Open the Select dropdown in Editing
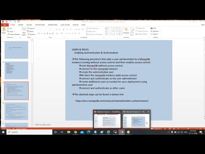 pos(154,34)
